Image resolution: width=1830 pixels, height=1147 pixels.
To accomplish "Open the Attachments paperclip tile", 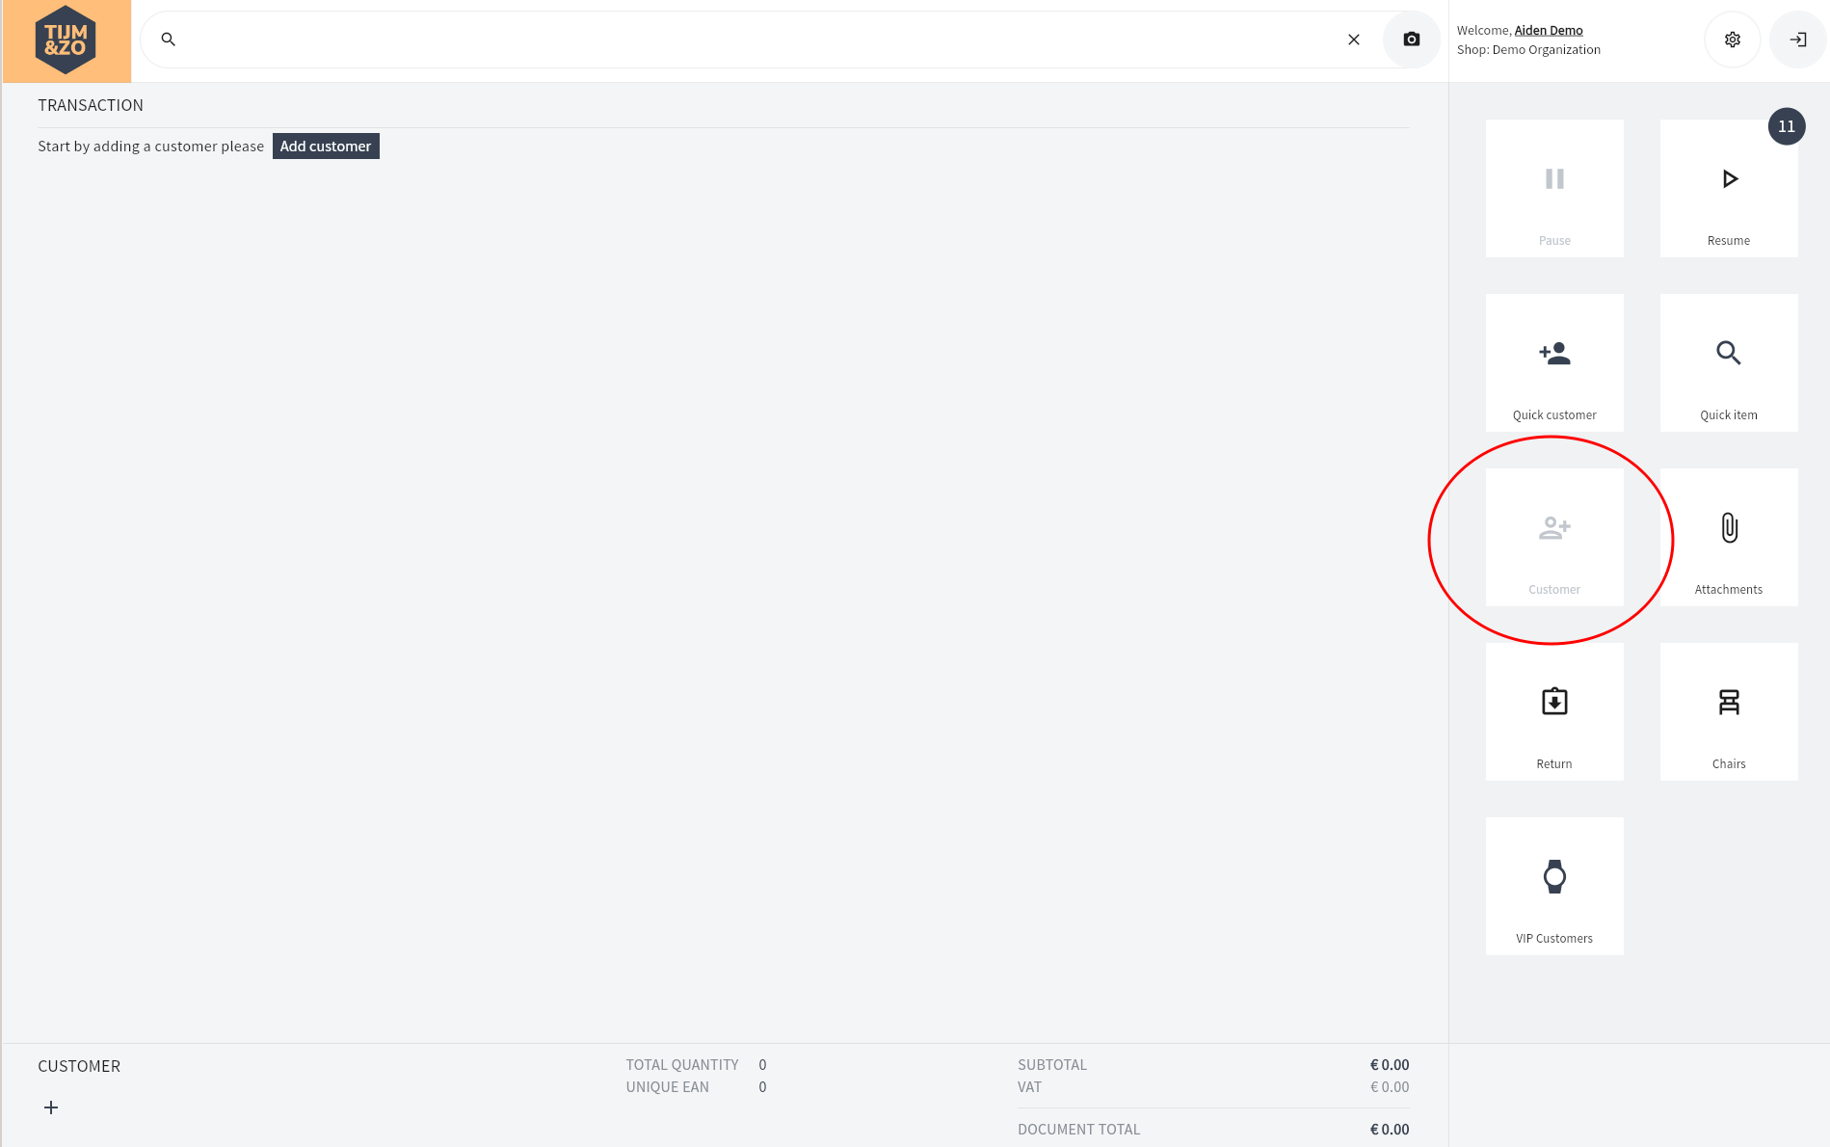I will [1728, 538].
